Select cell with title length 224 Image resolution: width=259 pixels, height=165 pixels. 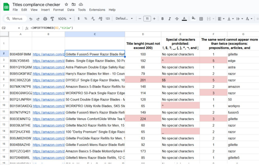click(143, 119)
